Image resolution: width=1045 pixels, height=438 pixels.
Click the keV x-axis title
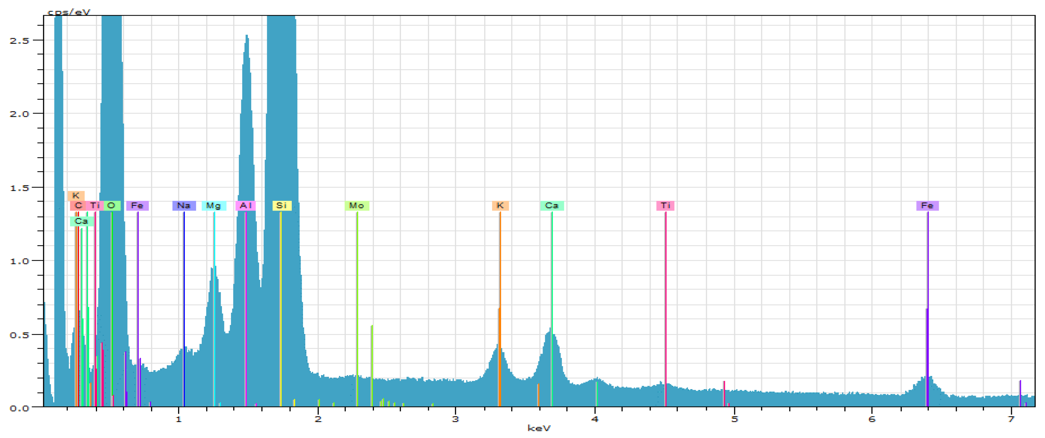539,428
